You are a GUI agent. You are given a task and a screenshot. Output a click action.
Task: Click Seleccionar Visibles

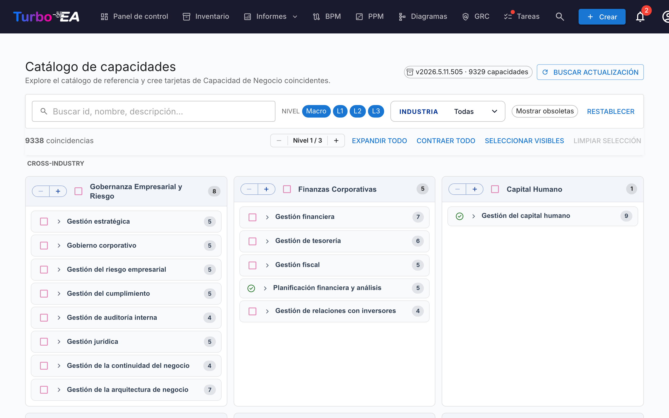coord(524,141)
